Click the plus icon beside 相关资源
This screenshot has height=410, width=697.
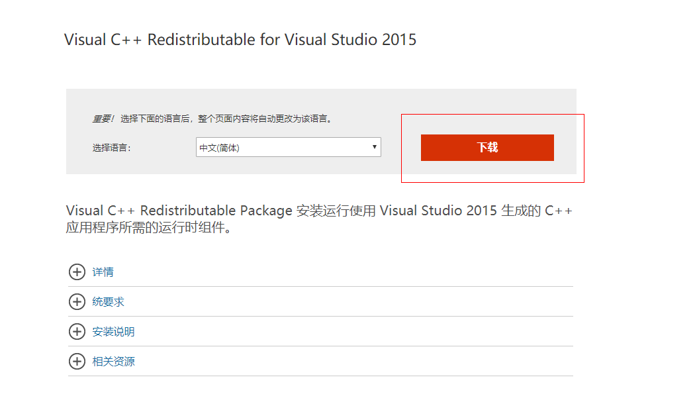[x=77, y=362]
